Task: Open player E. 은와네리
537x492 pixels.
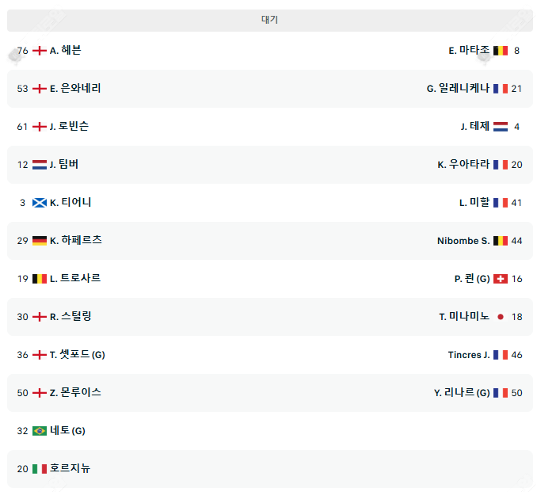Action: tap(75, 89)
